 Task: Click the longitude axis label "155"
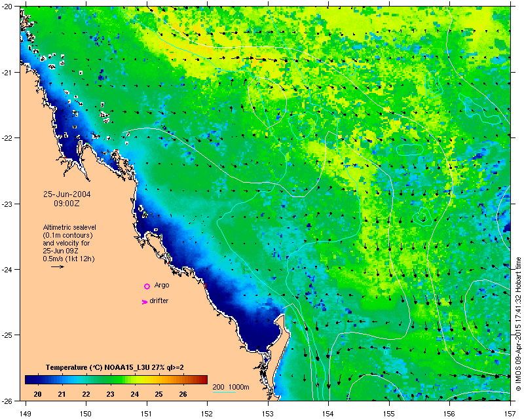389,414
